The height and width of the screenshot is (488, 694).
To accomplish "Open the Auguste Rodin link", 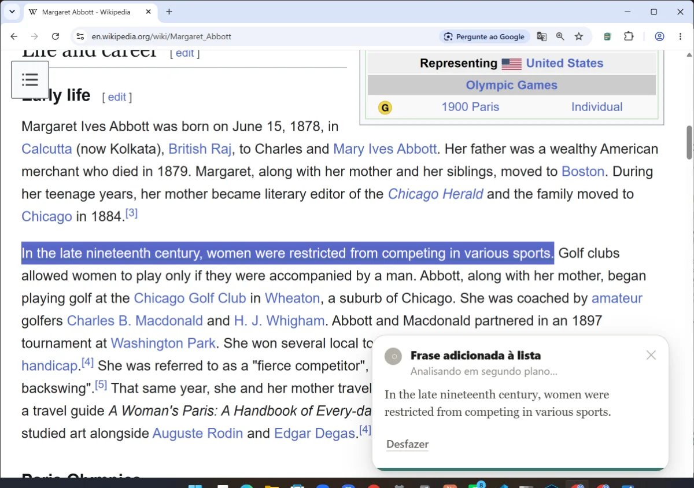I will [x=198, y=433].
